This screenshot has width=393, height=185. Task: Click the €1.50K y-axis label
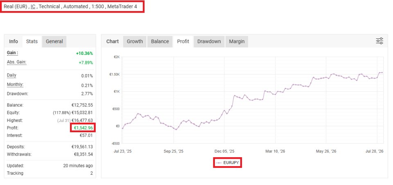tap(114, 74)
